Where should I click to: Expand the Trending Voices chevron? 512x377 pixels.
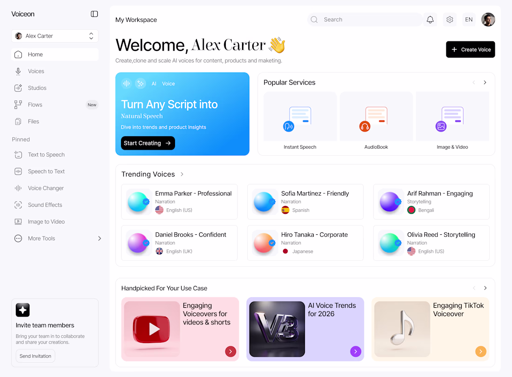pyautogui.click(x=182, y=174)
